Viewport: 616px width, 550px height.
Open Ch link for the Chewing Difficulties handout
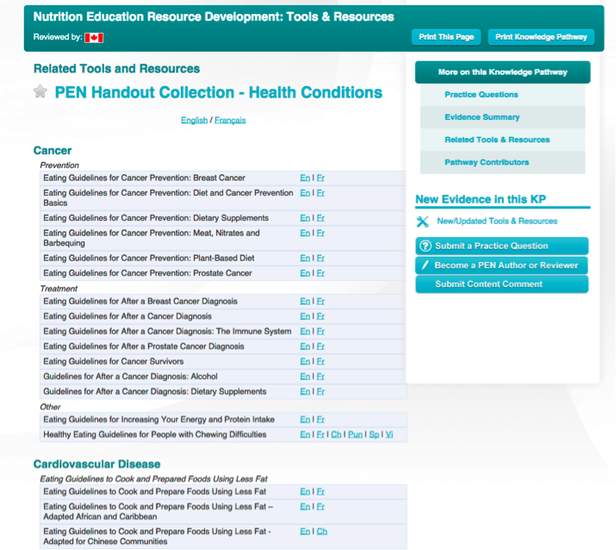coord(336,434)
